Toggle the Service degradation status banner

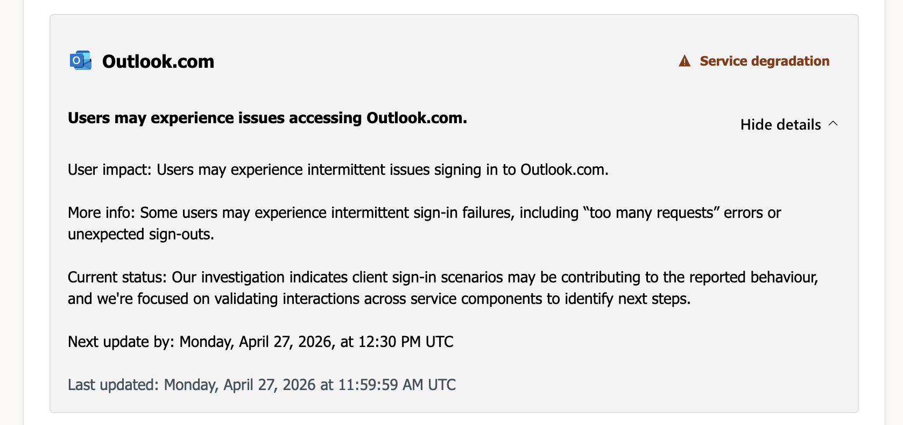pos(765,61)
